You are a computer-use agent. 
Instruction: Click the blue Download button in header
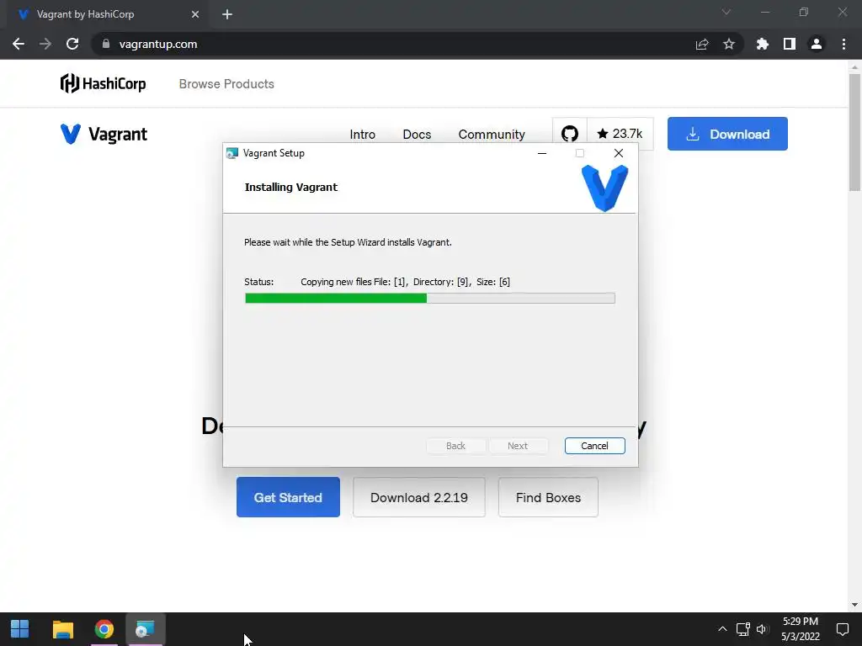pos(727,134)
